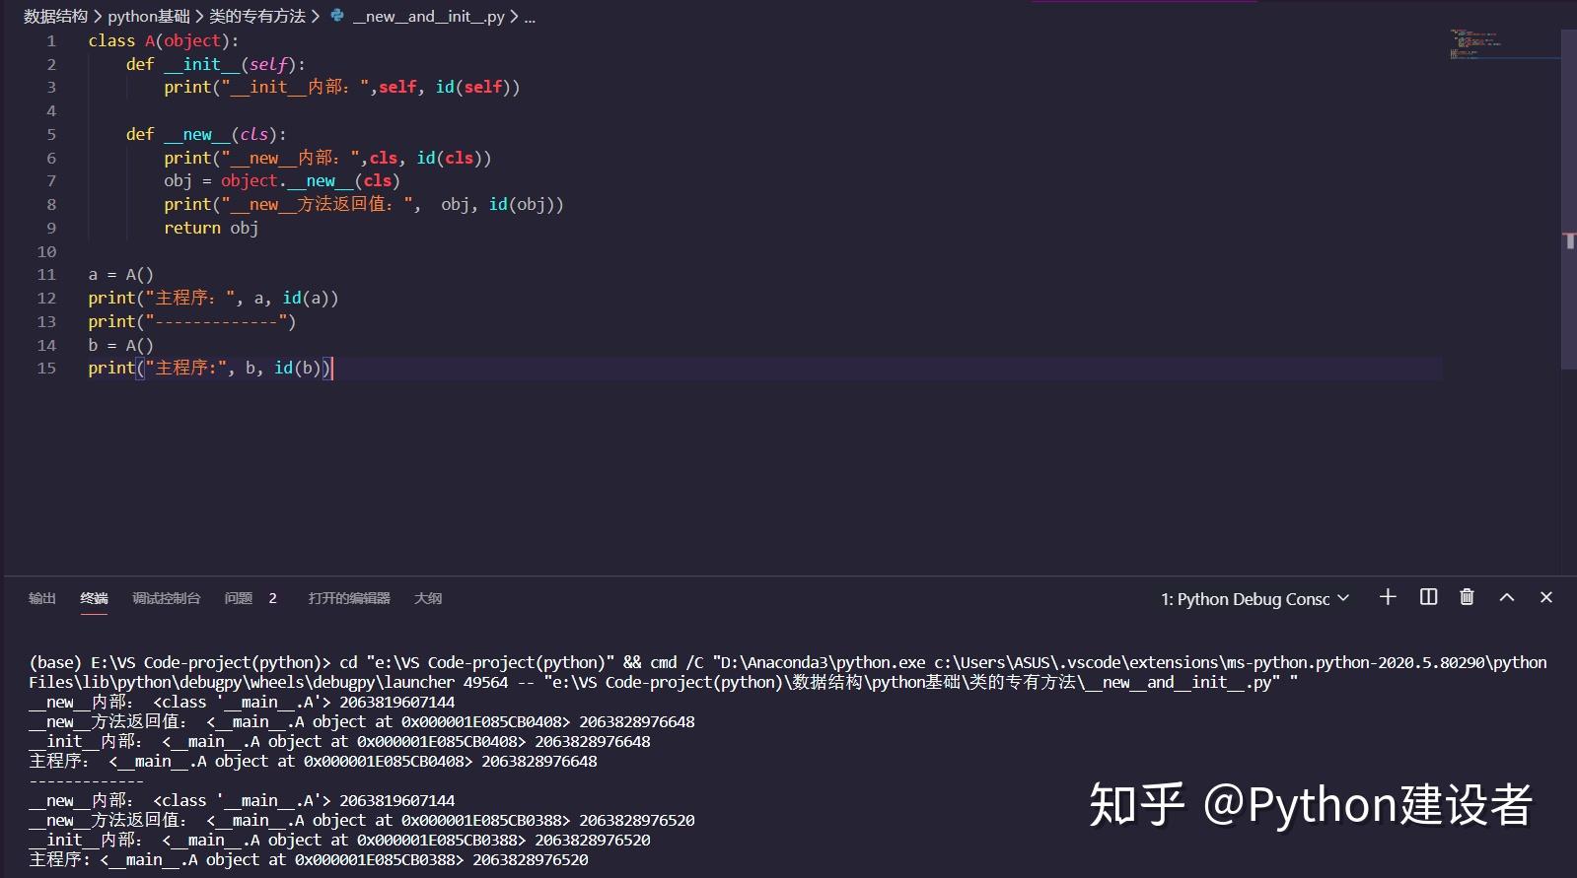1577x878 pixels.
Task: Click terminal value 2063828976520 on last line
Action: coord(531,859)
